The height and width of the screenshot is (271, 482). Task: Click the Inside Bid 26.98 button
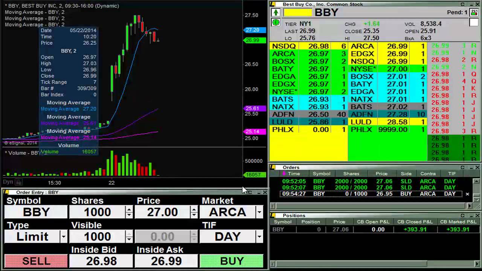coord(101,261)
